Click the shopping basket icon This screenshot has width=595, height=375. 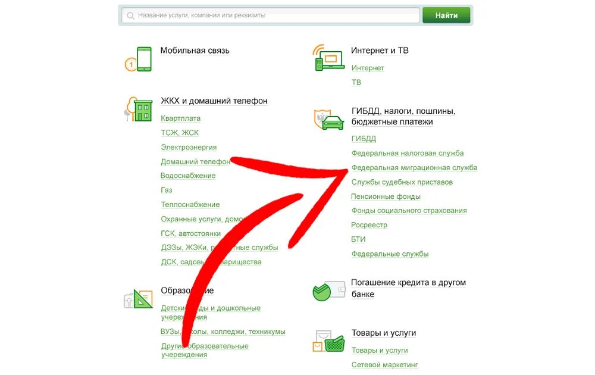tap(328, 341)
